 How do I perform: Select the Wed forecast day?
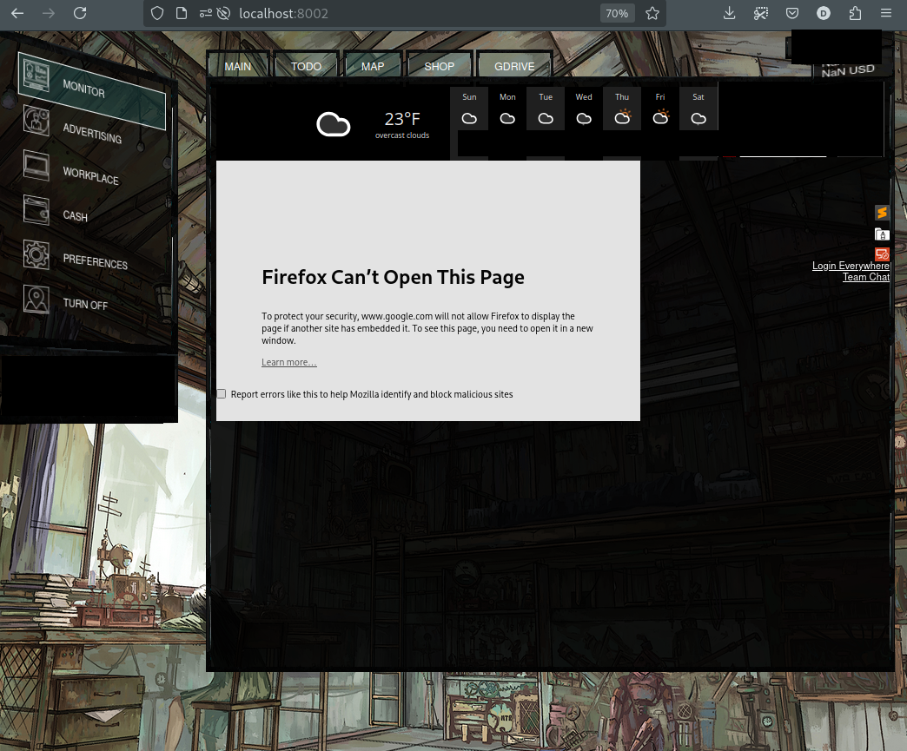pyautogui.click(x=584, y=109)
